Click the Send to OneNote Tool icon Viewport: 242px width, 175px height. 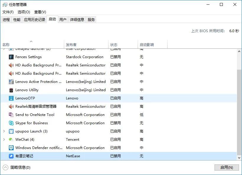(x=11, y=115)
